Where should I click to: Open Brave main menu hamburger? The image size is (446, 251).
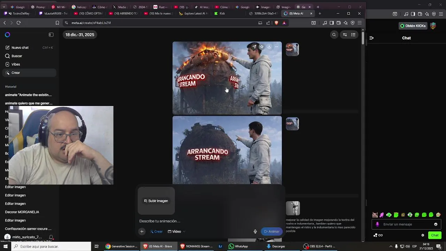(360, 23)
